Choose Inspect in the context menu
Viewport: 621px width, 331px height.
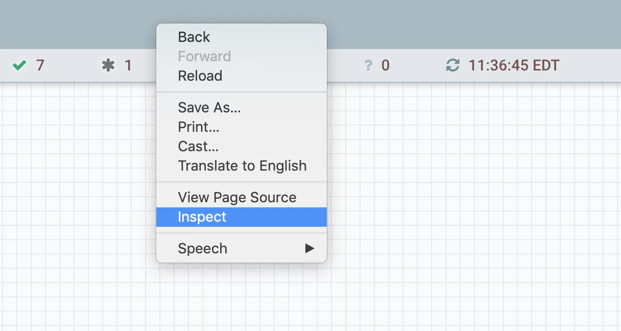click(242, 217)
